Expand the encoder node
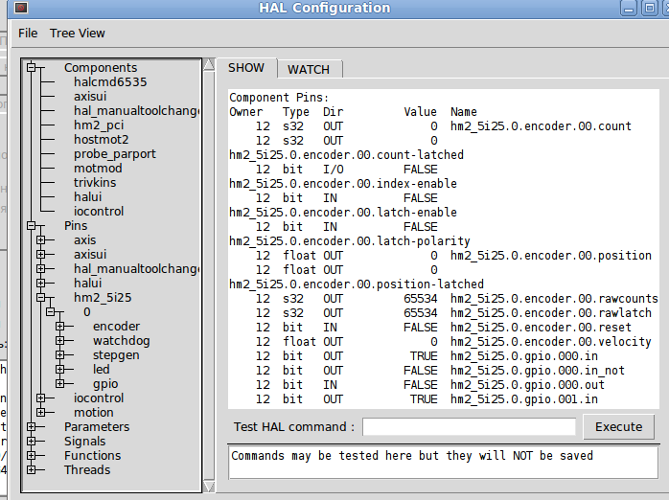The height and width of the screenshot is (500, 669). tap(60, 327)
